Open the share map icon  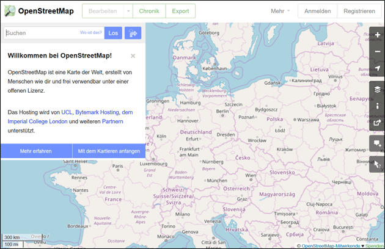coord(378,122)
